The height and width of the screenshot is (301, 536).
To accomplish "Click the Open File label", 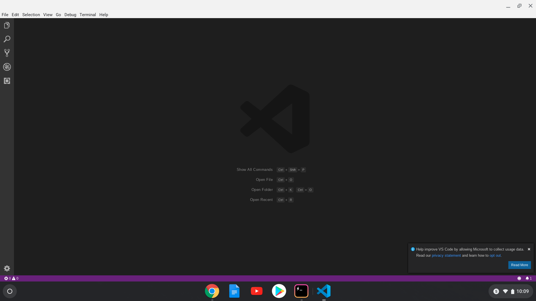I will pyautogui.click(x=264, y=180).
